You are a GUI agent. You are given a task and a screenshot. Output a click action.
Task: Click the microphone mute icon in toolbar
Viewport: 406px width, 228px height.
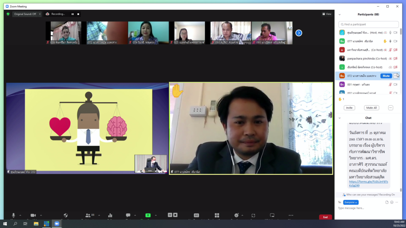[x=14, y=215]
